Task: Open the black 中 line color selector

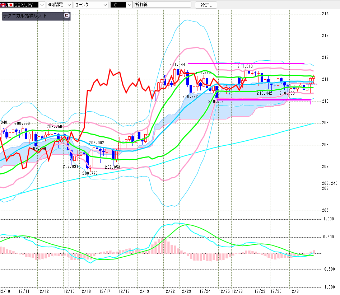Action: 129,5
